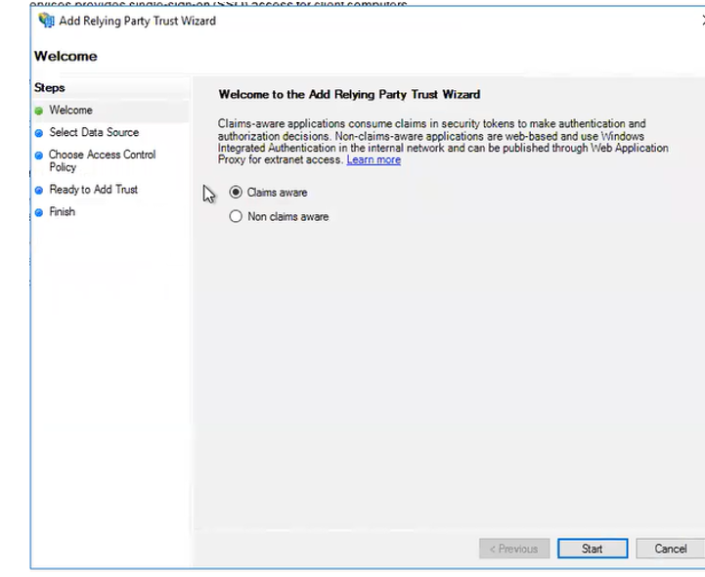Click the Steps header in the left pane

(49, 88)
